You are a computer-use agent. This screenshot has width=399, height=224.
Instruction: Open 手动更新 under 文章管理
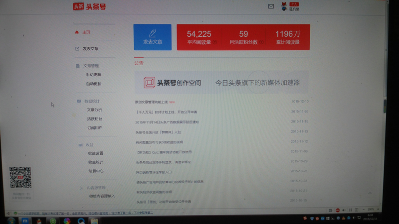point(93,75)
